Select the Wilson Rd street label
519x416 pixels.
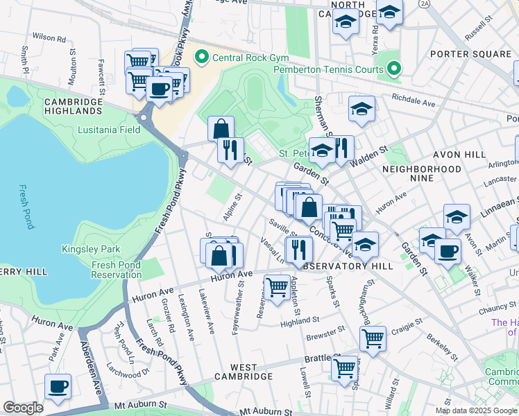49,37
